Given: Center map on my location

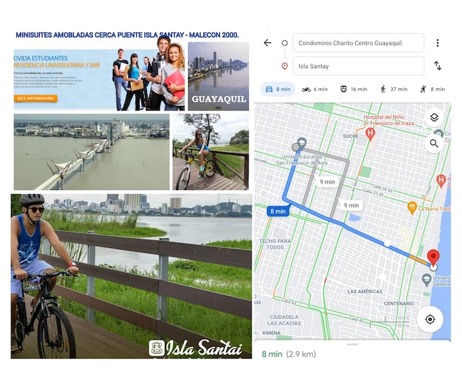Looking at the screenshot, I should (x=430, y=319).
